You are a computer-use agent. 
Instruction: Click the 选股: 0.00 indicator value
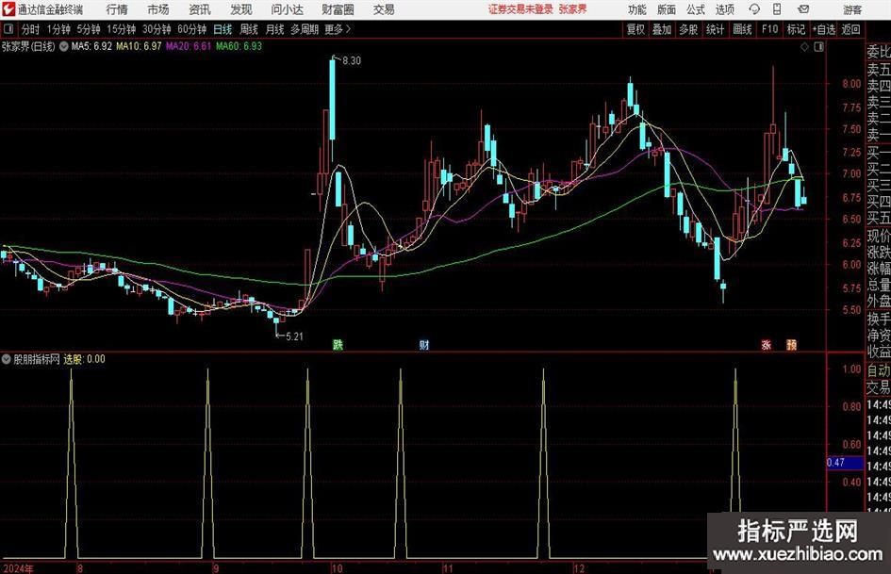84,358
